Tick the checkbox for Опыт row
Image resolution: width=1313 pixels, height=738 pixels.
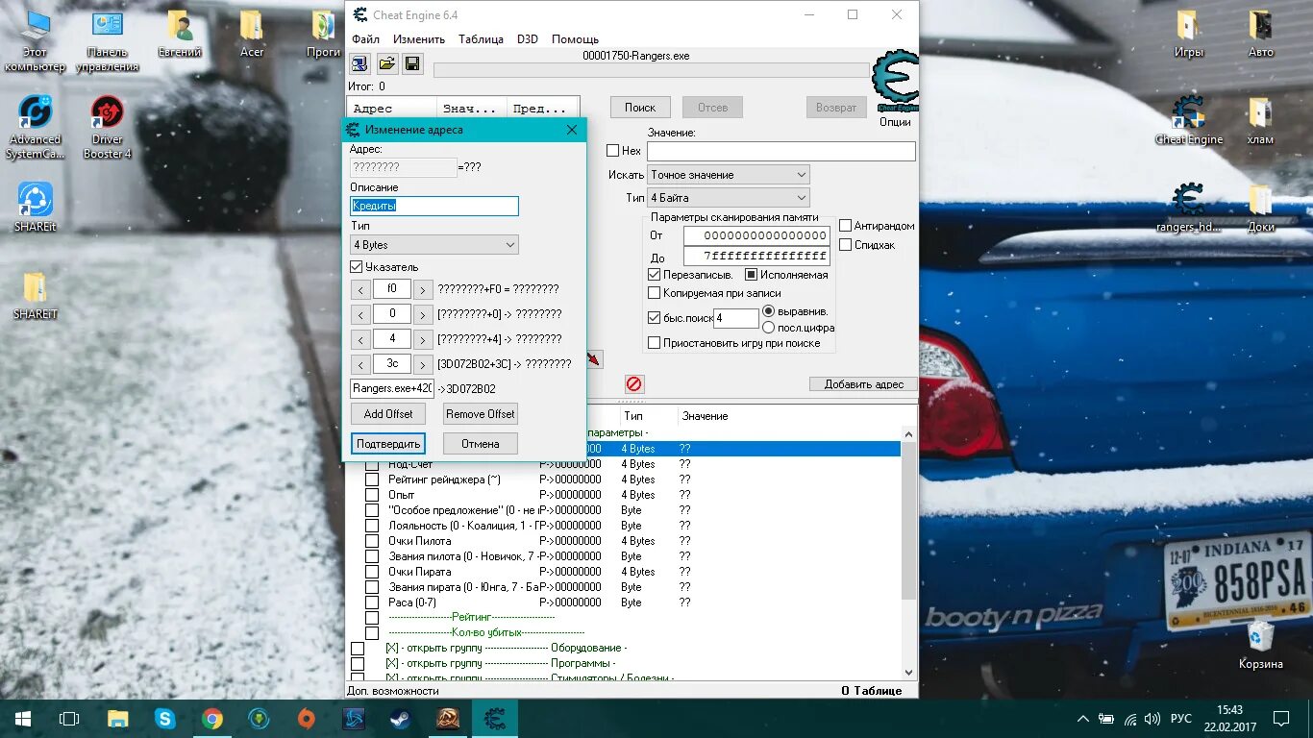372,495
